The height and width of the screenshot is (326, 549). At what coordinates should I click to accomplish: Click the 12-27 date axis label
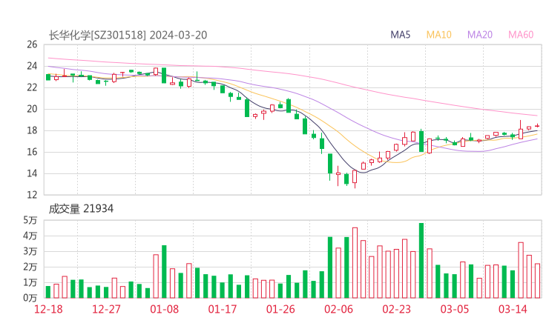pos(106,309)
